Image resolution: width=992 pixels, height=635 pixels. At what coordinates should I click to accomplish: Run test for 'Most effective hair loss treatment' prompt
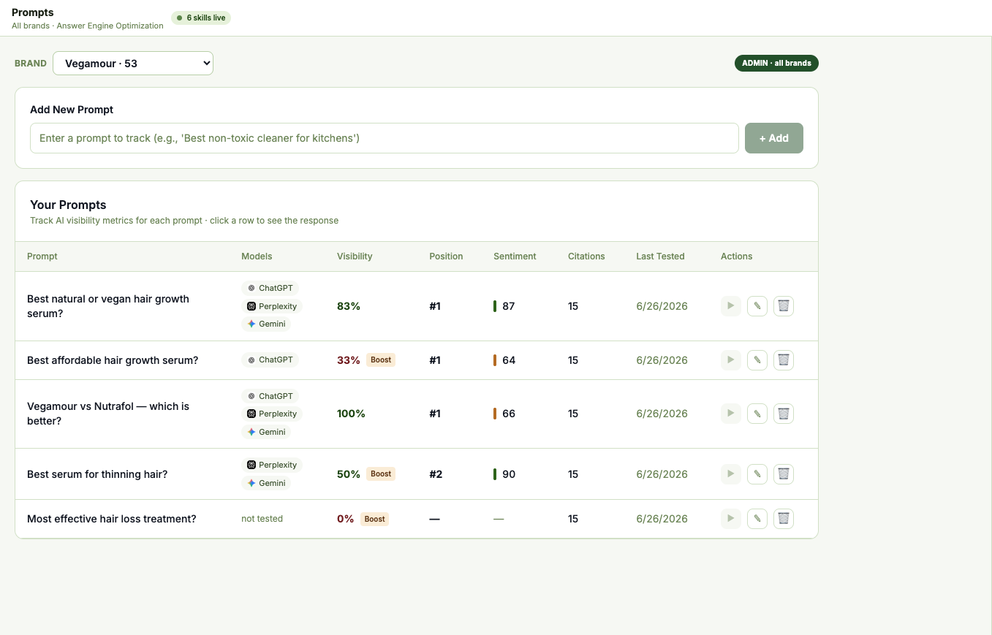pos(731,519)
